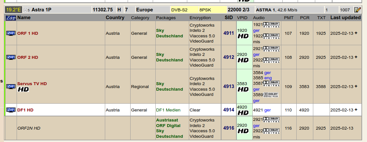Click the 'eng' audio language link for Servus TV
The width and height of the screenshot is (367, 142).
point(268,78)
